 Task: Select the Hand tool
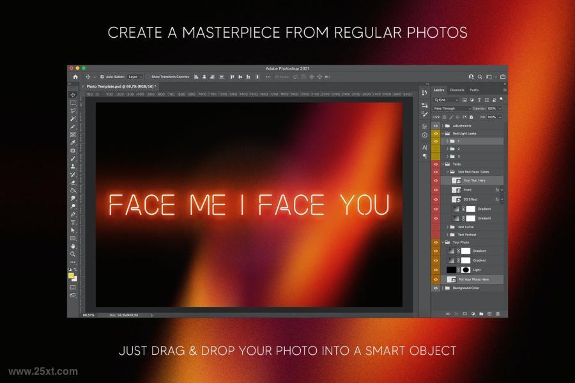click(x=73, y=246)
